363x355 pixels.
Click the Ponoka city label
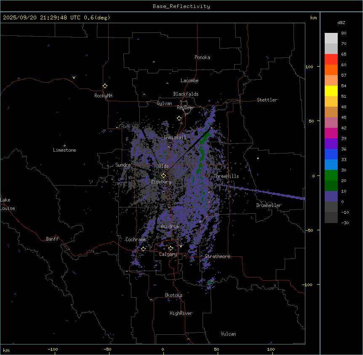(x=202, y=57)
